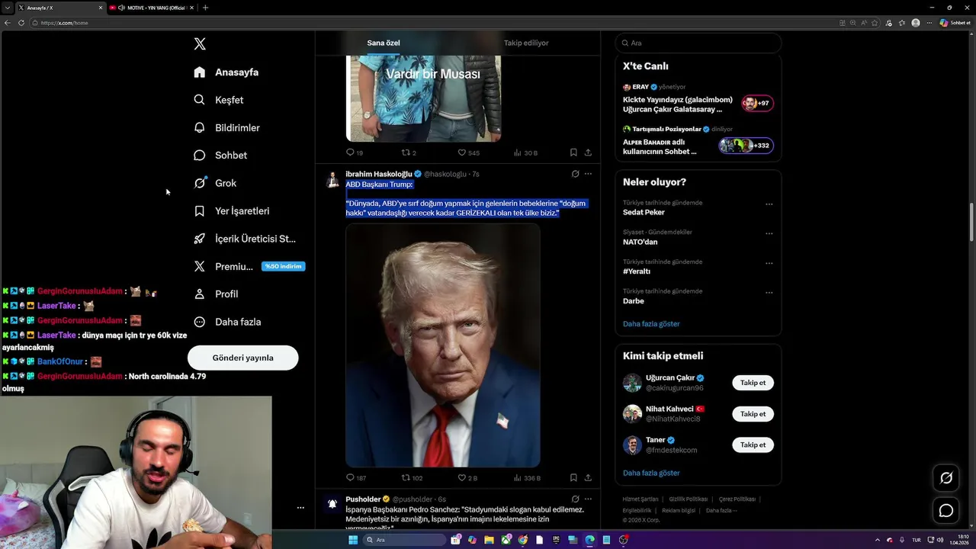The image size is (976, 549).
Task: Switch to Takip ediliyor tab
Action: pyautogui.click(x=526, y=43)
